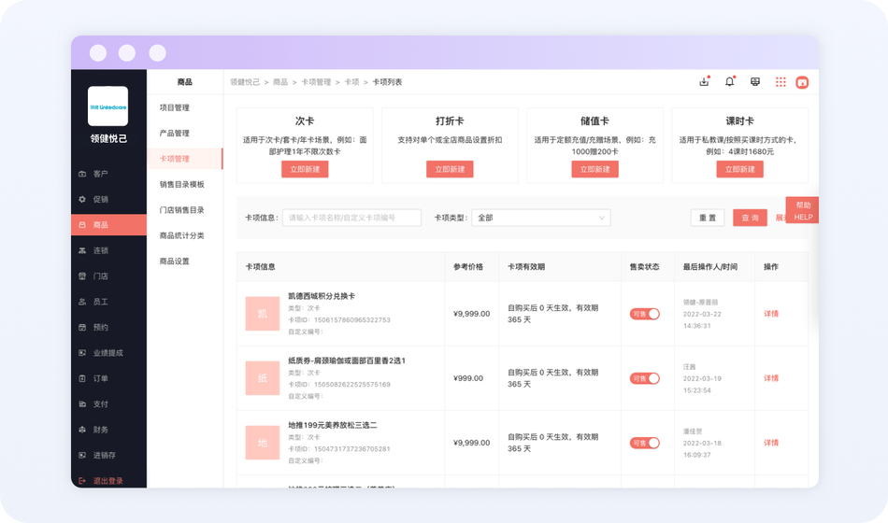This screenshot has width=888, height=523.
Task: Open 详情 for 凯德西城积分兑换卡
Action: (x=771, y=314)
